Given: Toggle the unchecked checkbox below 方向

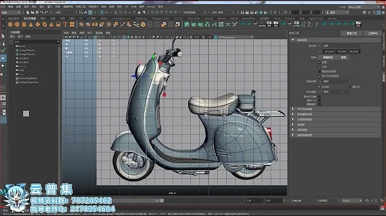Looking at the screenshot, I should (x=320, y=72).
